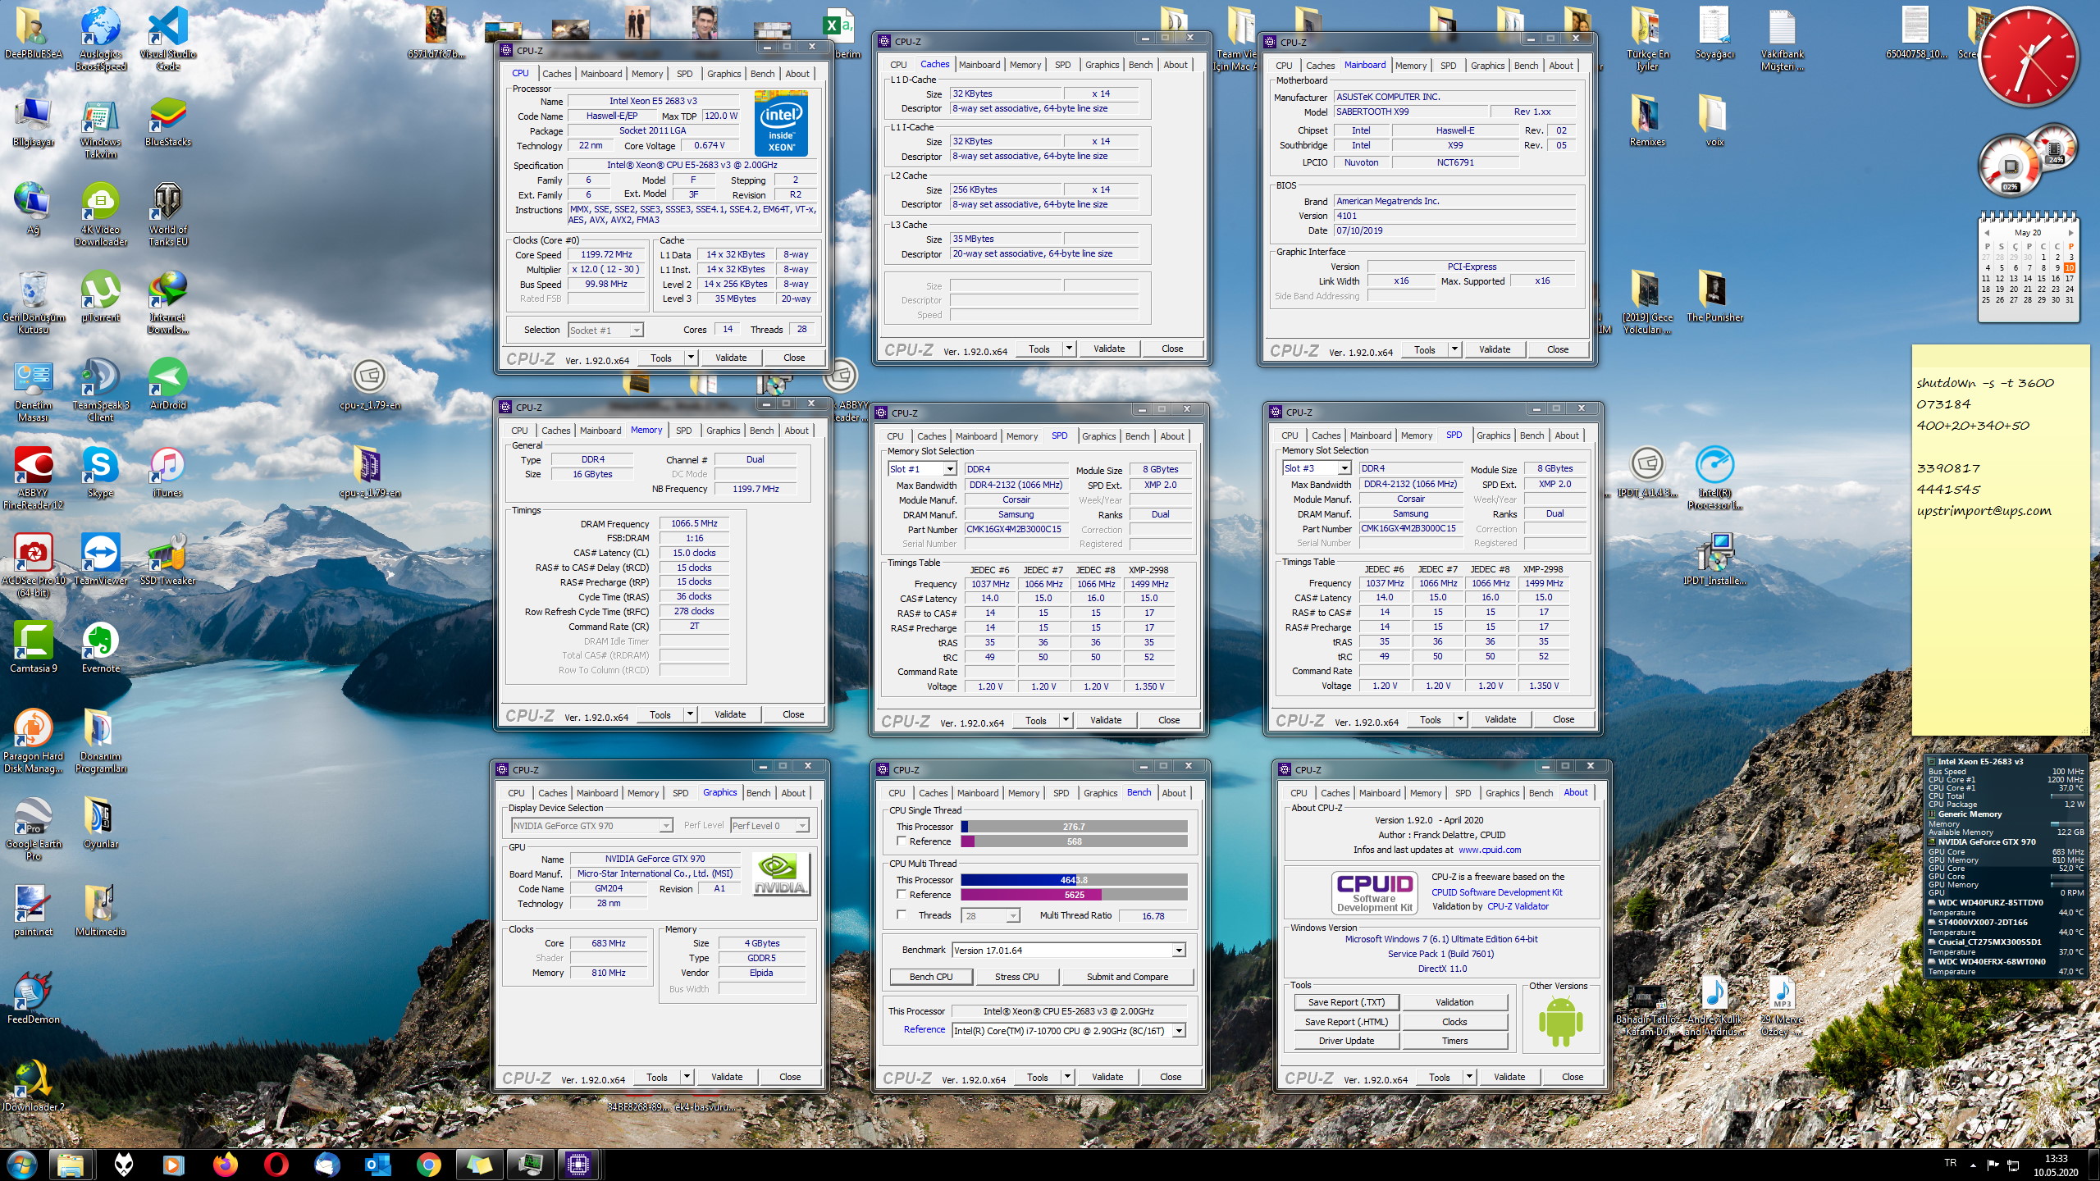Click Save Report (.TXT) button
Image resolution: width=2100 pixels, height=1181 pixels.
1346,1002
